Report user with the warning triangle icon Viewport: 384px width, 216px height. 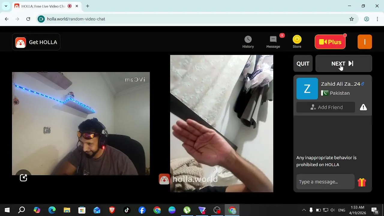[x=363, y=107]
